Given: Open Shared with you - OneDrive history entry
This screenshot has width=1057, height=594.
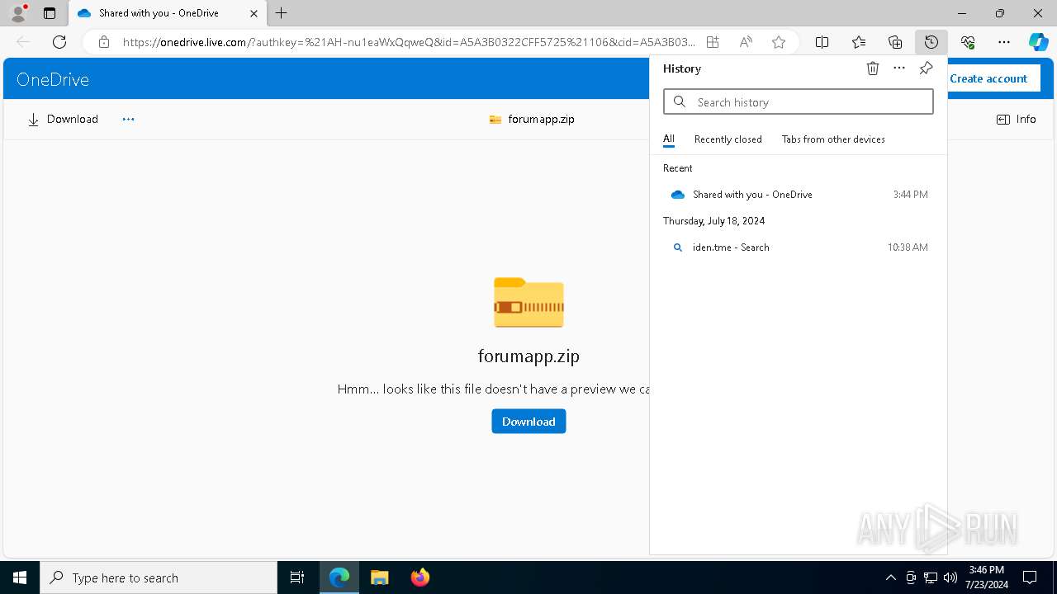Looking at the screenshot, I should tap(799, 195).
